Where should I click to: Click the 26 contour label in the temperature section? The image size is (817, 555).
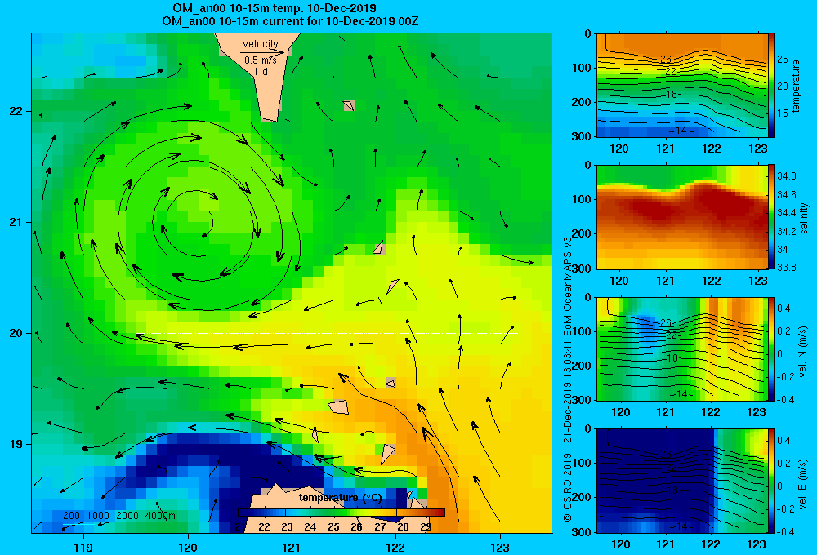(x=665, y=60)
